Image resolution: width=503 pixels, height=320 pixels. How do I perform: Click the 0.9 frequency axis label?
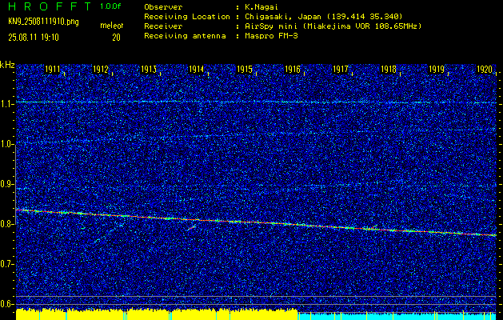click(6, 184)
